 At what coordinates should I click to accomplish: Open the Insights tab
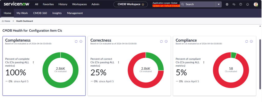[57, 13]
